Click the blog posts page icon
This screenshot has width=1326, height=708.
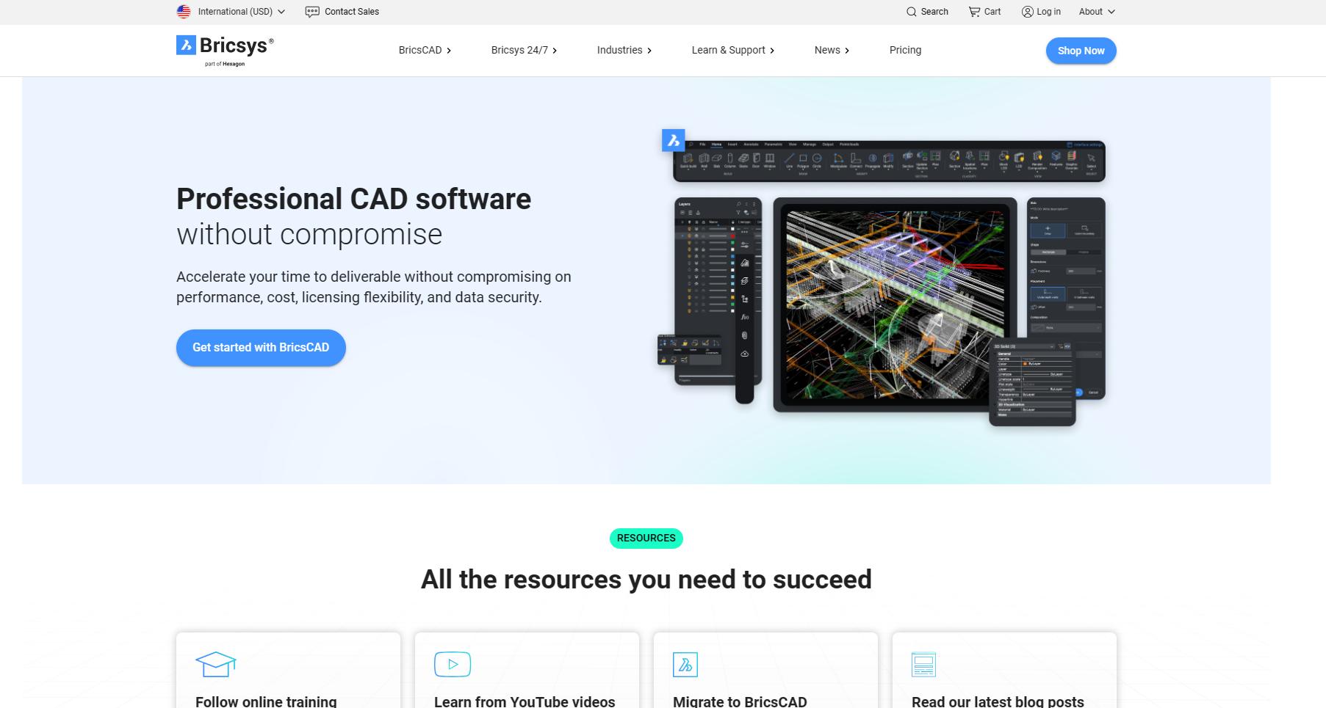click(x=923, y=665)
